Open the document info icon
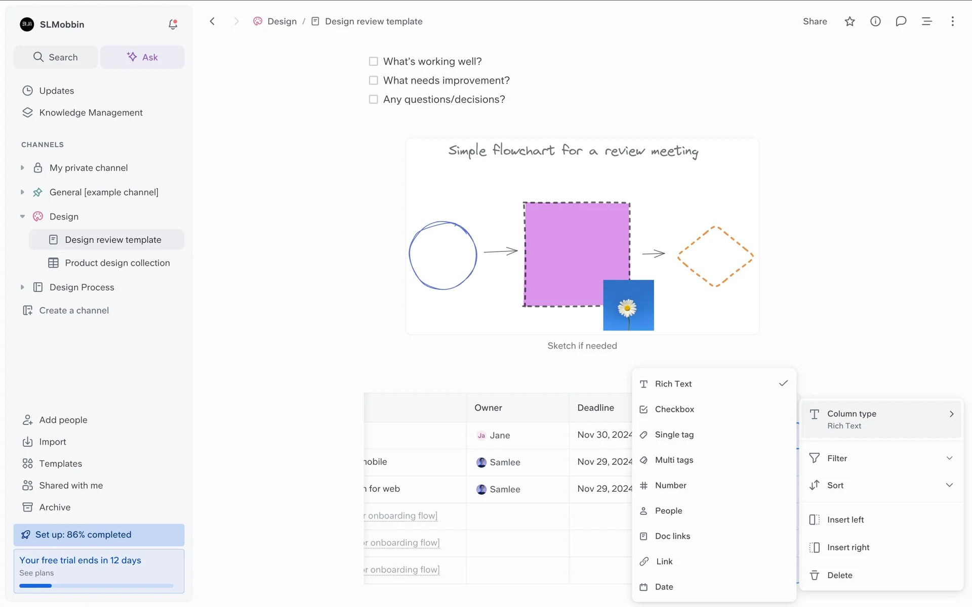Viewport: 972px width, 607px height. (875, 21)
